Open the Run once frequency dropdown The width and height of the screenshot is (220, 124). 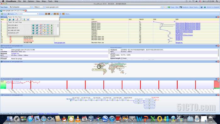27,14
